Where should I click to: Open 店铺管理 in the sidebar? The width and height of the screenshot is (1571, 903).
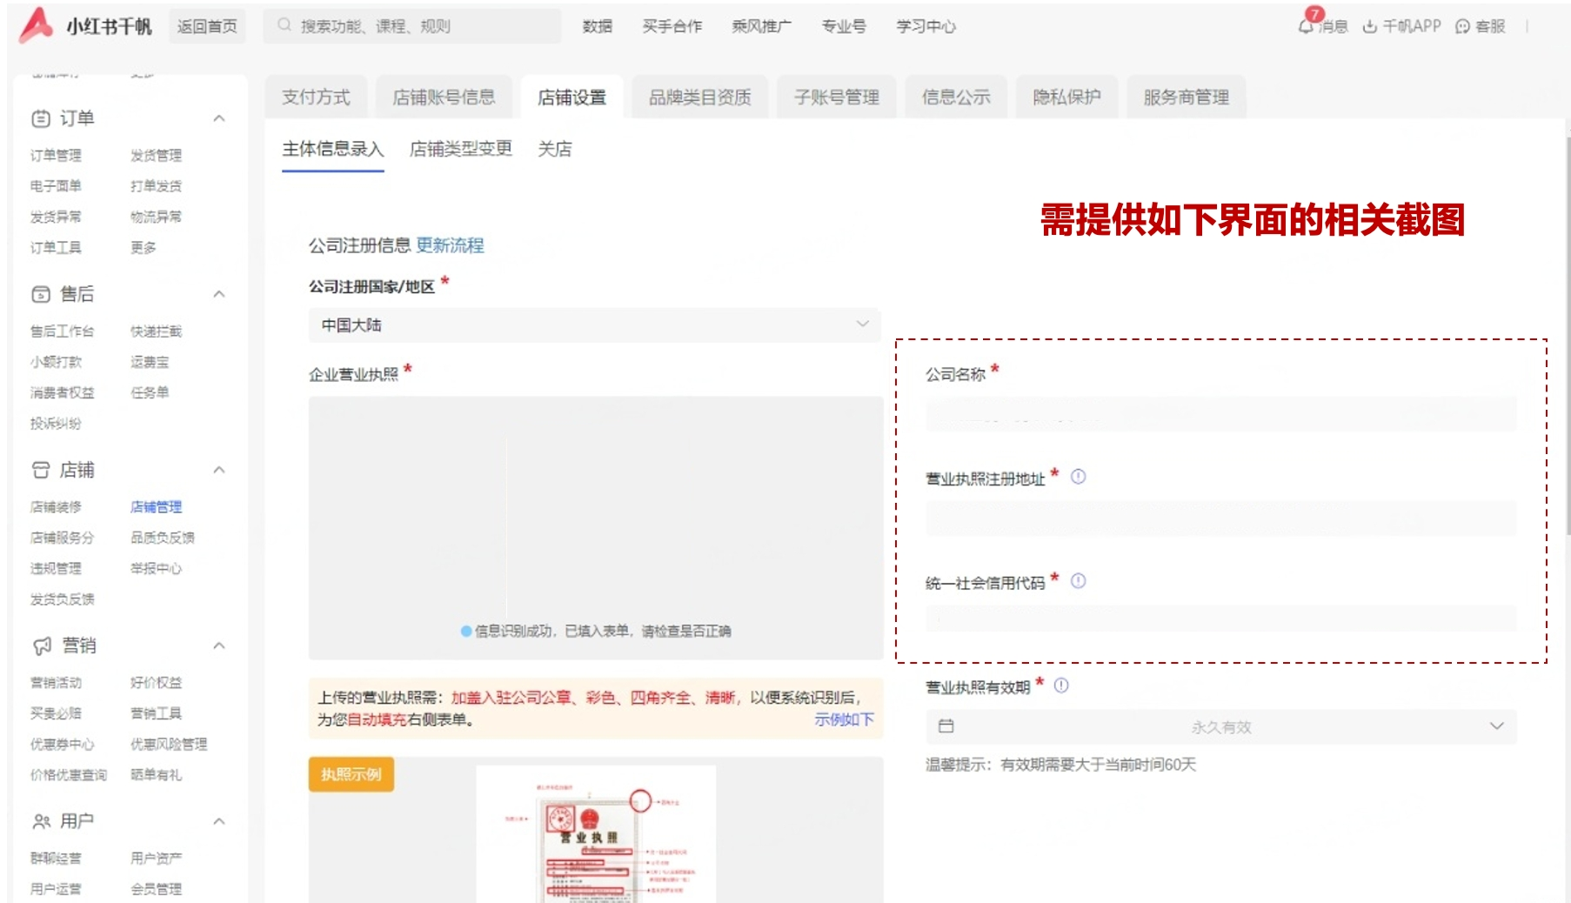[x=156, y=507]
